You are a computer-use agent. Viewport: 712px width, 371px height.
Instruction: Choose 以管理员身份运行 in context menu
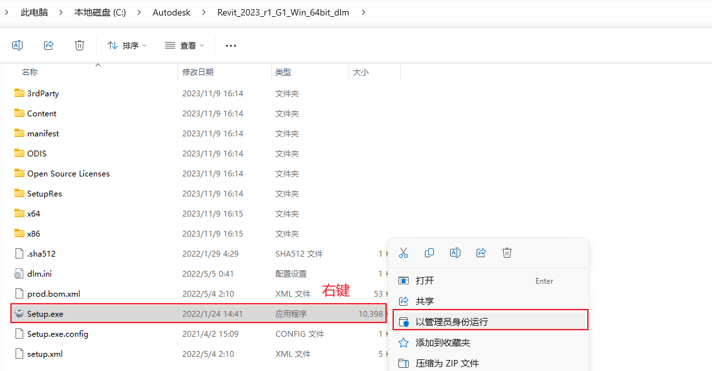coord(490,321)
